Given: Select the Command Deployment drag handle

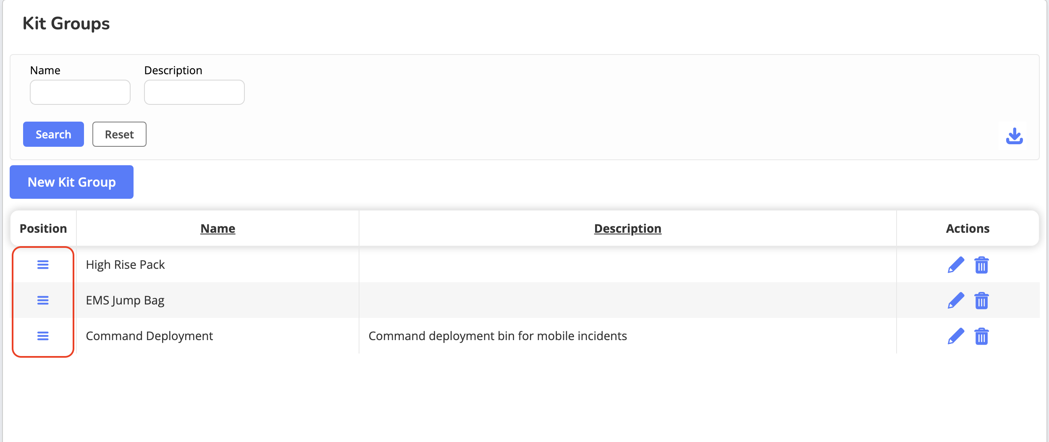Looking at the screenshot, I should (43, 336).
